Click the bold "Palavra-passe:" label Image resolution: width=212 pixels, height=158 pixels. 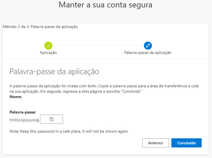23,112
